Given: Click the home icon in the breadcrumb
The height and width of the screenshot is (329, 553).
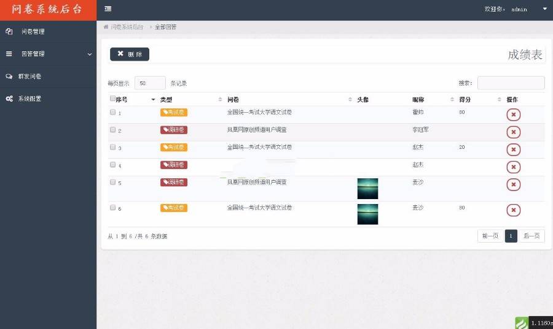Looking at the screenshot, I should point(106,27).
